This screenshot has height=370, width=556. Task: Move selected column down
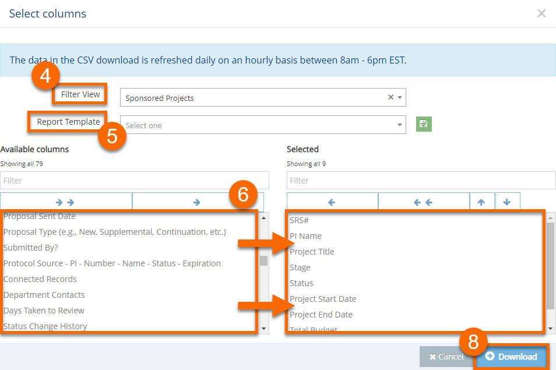pos(507,202)
